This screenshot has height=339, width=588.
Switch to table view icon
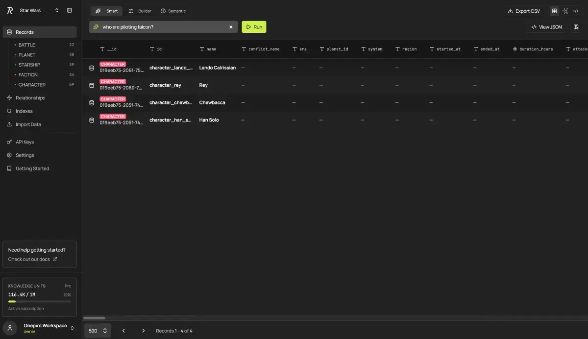(x=555, y=11)
